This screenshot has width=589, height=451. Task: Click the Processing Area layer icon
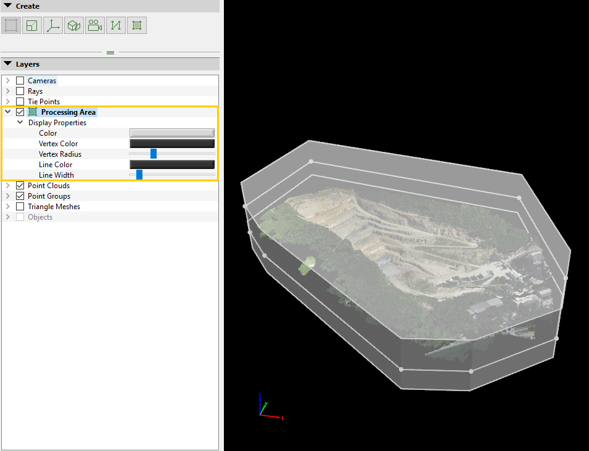pos(33,112)
